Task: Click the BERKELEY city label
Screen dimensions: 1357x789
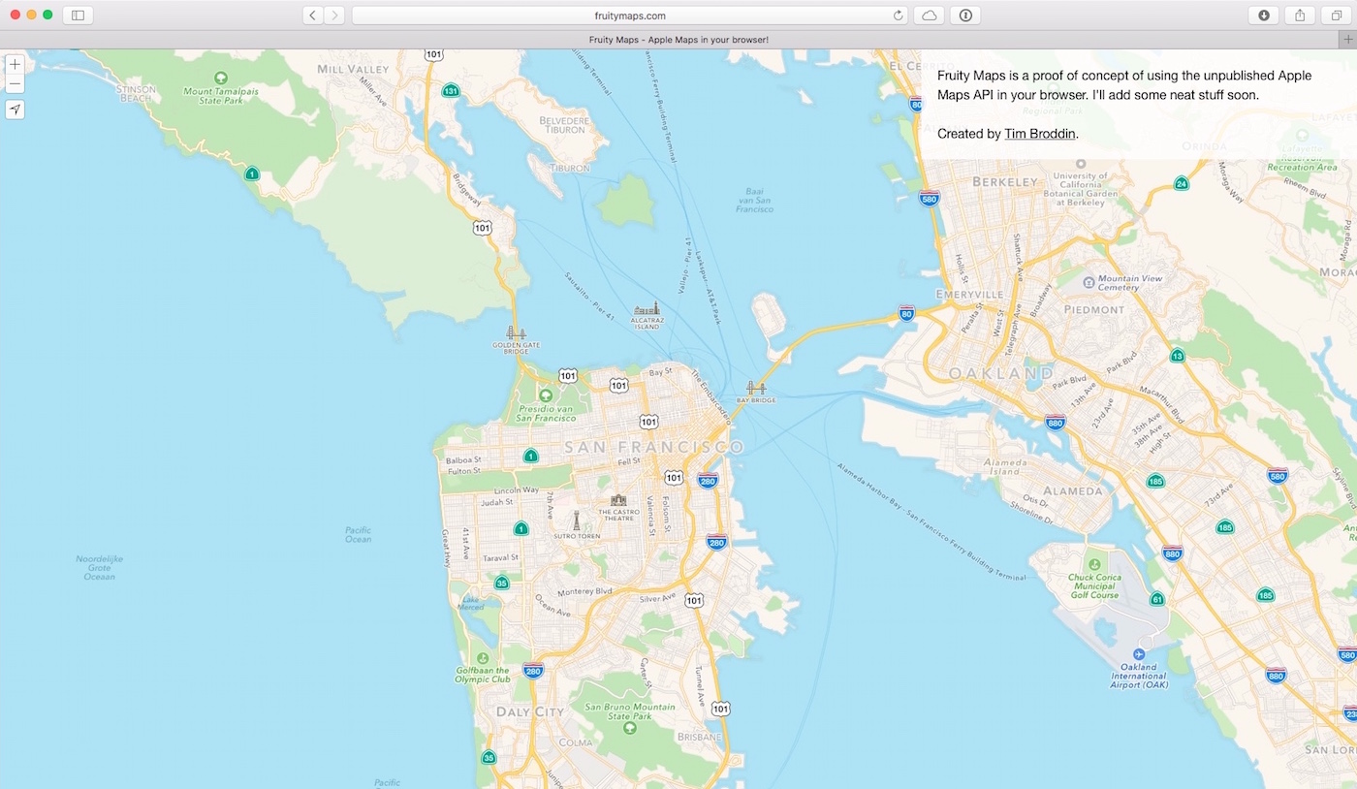Action: [1005, 181]
